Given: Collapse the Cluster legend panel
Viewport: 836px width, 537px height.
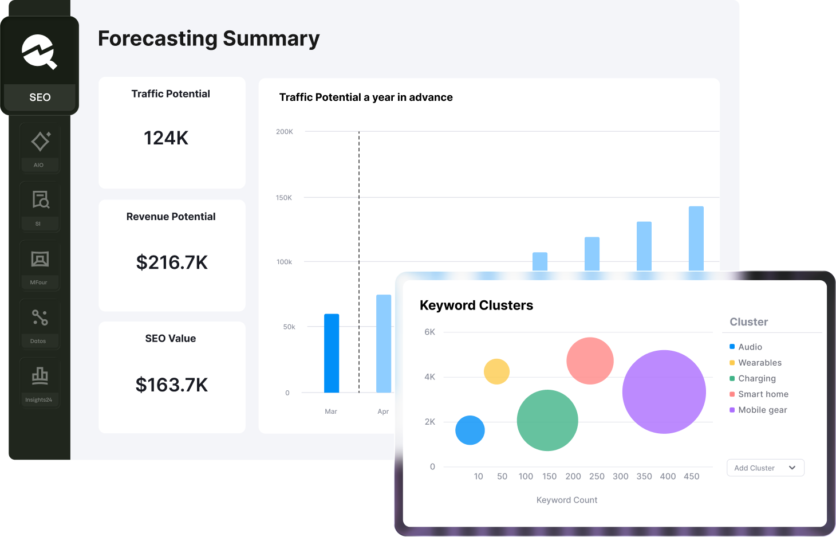Looking at the screenshot, I should click(x=748, y=322).
